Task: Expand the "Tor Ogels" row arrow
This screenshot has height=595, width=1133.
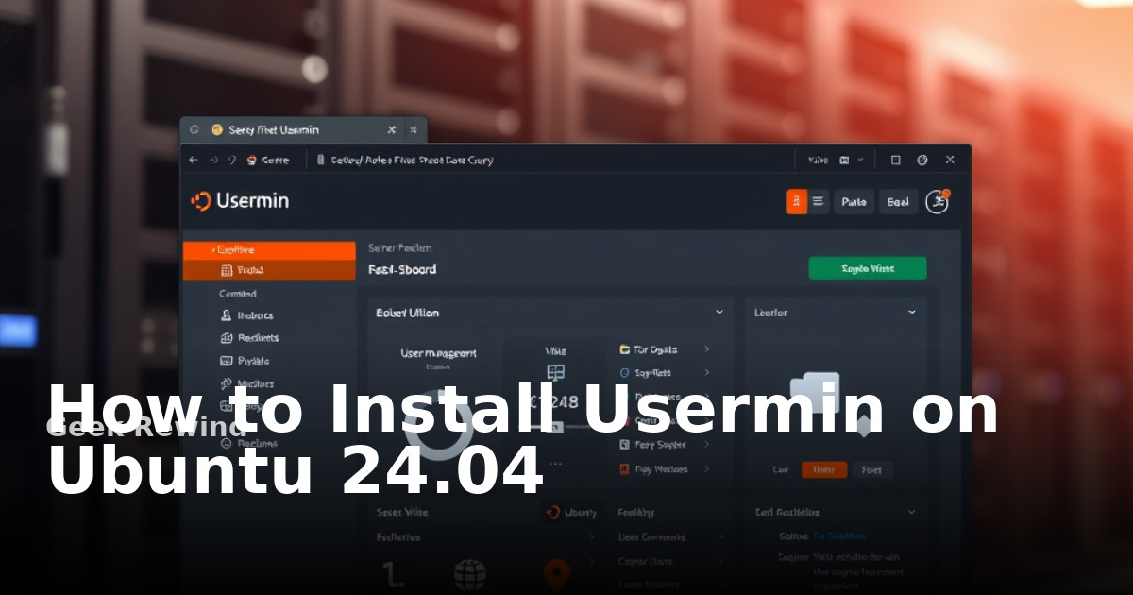Action: click(x=706, y=349)
